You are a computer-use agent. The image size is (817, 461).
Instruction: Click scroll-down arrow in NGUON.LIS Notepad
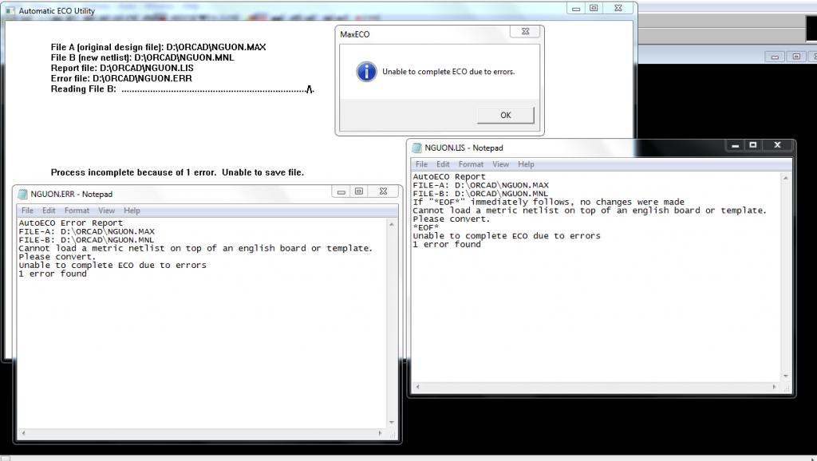point(786,376)
